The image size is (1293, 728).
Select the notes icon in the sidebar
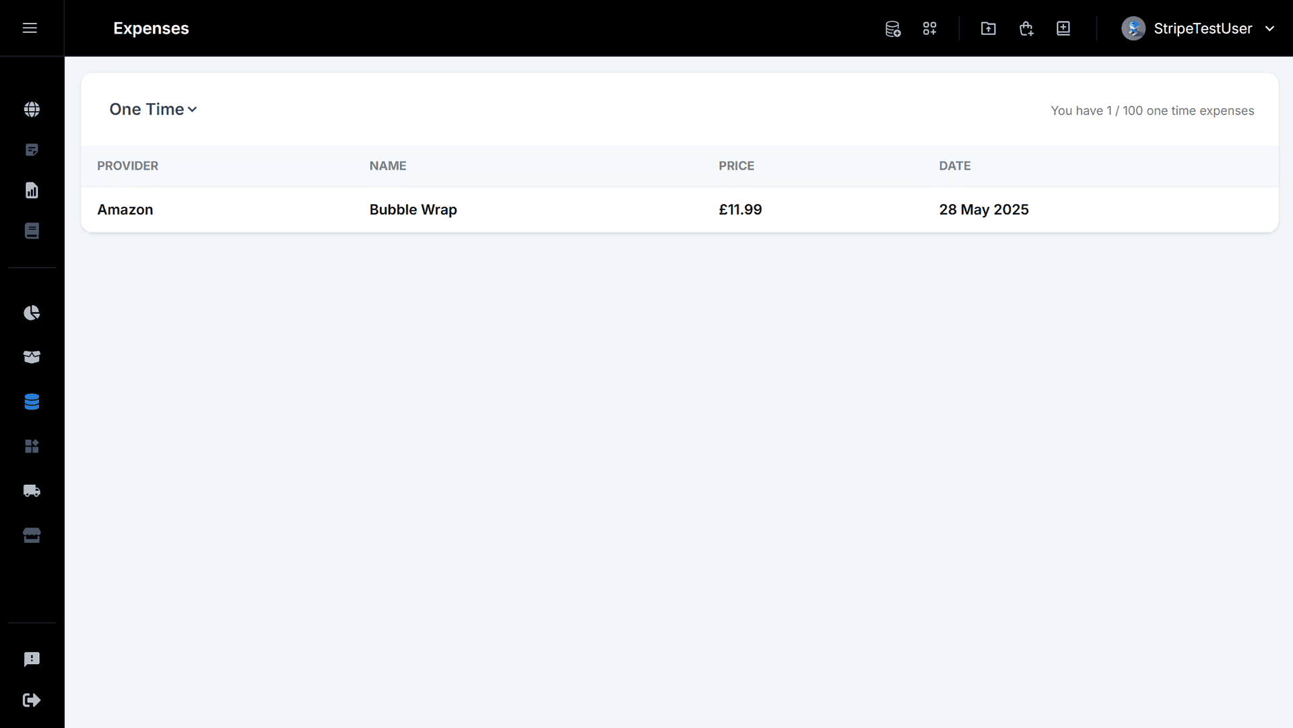click(x=32, y=150)
